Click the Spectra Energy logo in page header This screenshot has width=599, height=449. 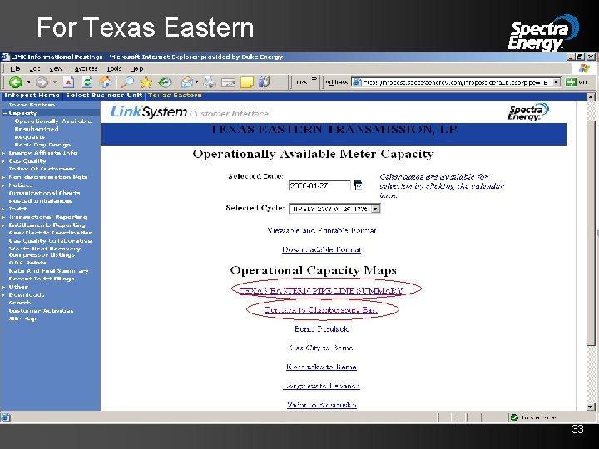(x=528, y=112)
